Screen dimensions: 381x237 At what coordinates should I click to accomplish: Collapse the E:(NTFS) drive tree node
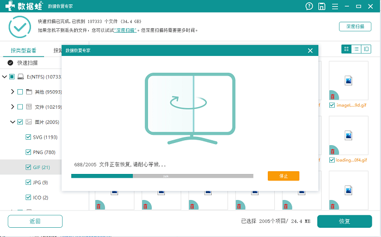coord(4,77)
